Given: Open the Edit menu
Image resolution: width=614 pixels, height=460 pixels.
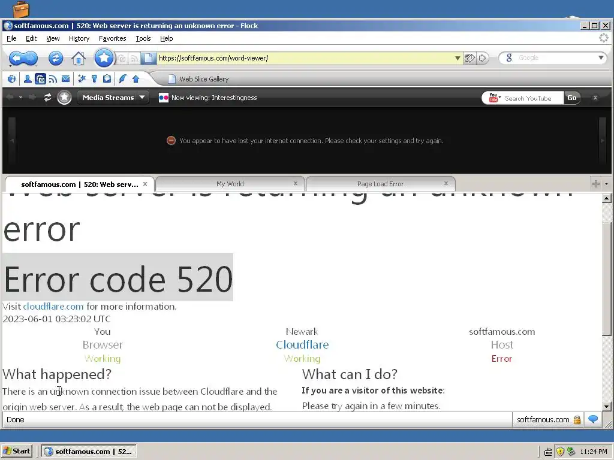Looking at the screenshot, I should (x=31, y=38).
